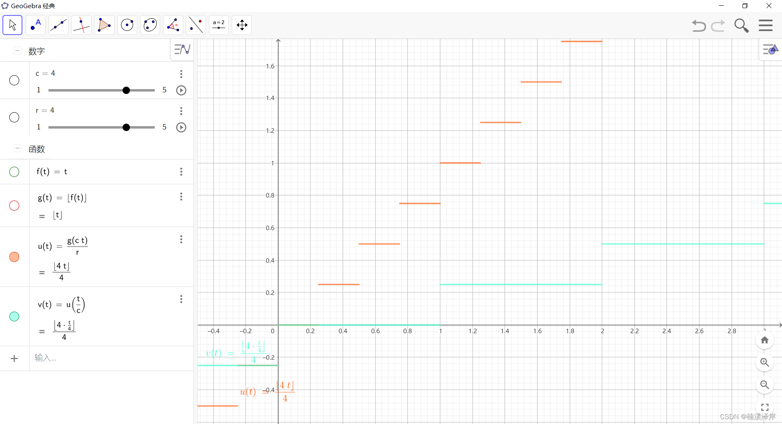Reset graph to home view
The width and height of the screenshot is (782, 424).
point(765,340)
